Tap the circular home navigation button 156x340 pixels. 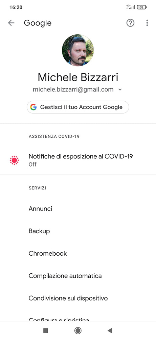click(x=78, y=330)
